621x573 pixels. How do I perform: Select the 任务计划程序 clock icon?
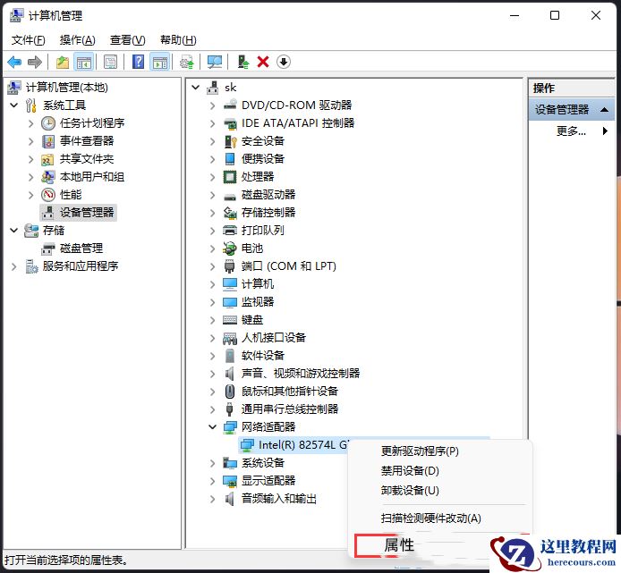(48, 123)
